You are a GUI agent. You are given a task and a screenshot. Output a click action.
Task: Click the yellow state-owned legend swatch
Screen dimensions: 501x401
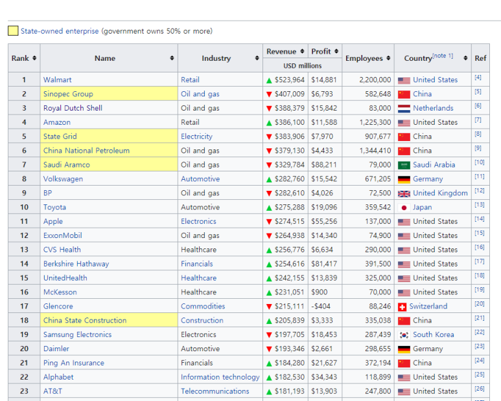pyautogui.click(x=13, y=30)
